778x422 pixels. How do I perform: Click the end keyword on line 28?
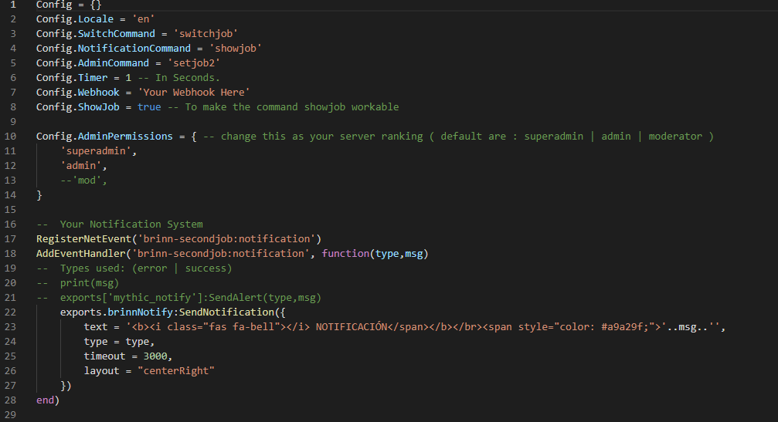[x=45, y=400]
